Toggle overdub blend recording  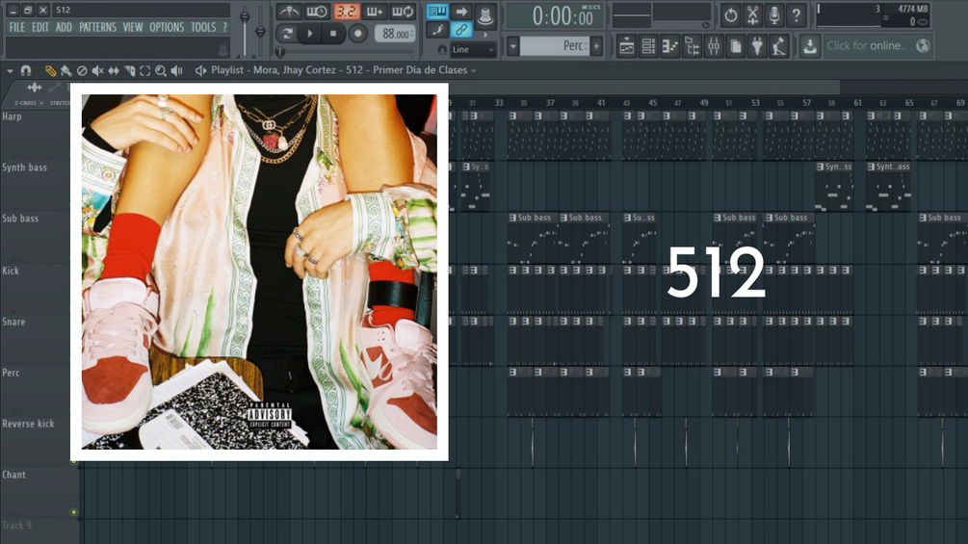tap(374, 12)
